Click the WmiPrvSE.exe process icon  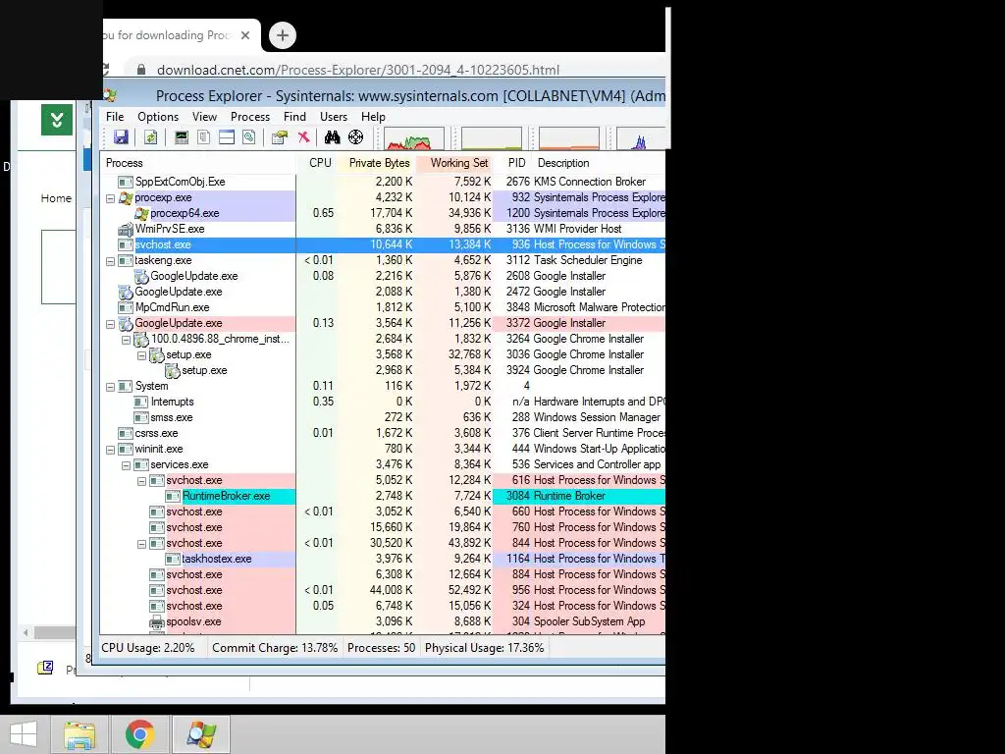126,229
